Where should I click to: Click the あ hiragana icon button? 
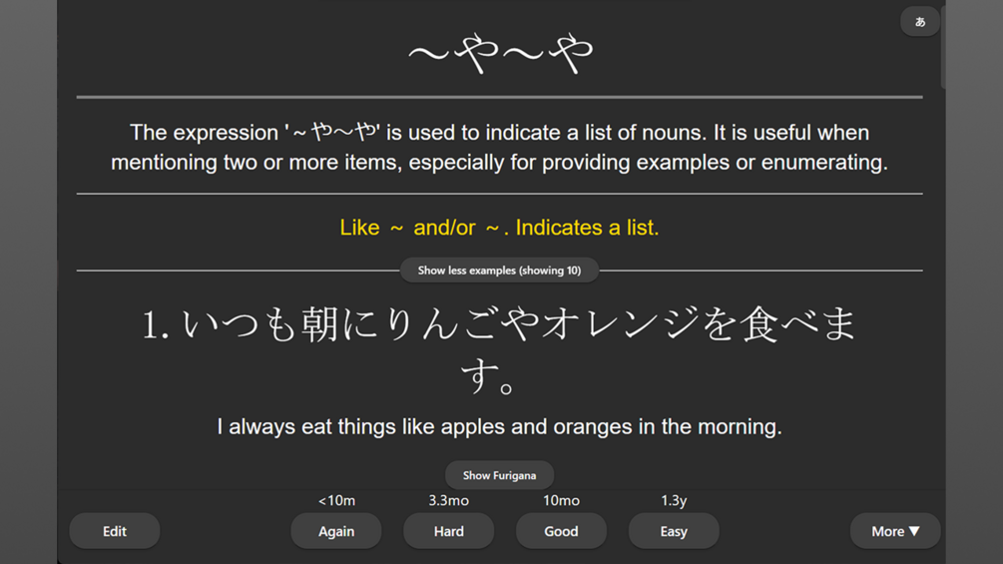click(920, 22)
